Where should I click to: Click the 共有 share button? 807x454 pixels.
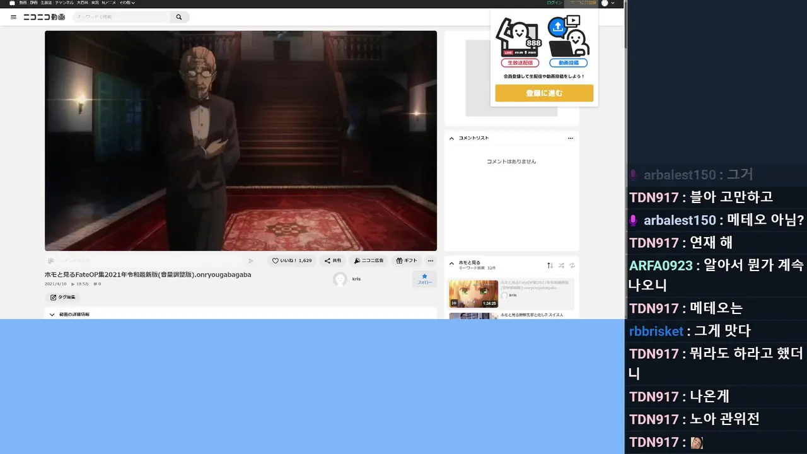333,260
